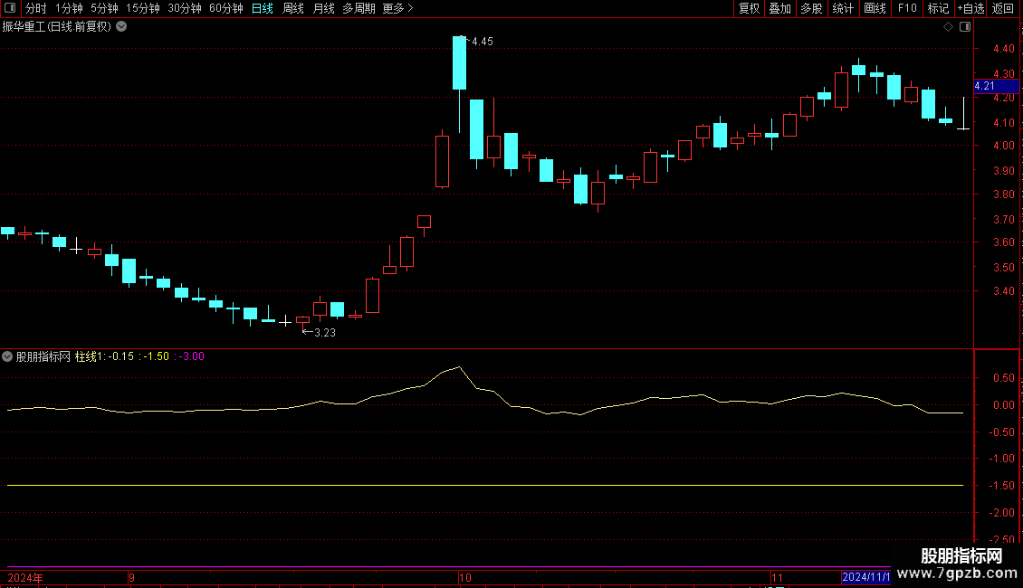Click the 统计 statistics button

coord(843,8)
